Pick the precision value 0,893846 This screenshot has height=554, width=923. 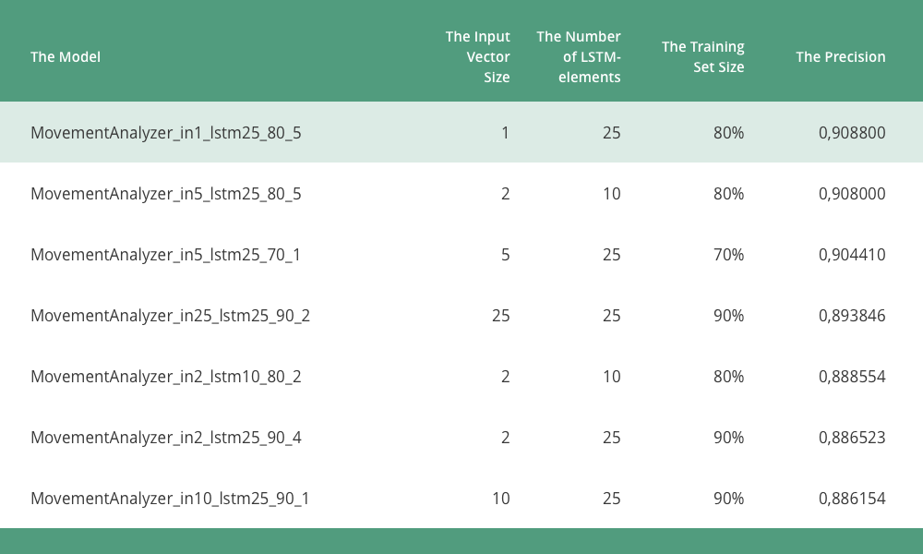[x=852, y=316]
